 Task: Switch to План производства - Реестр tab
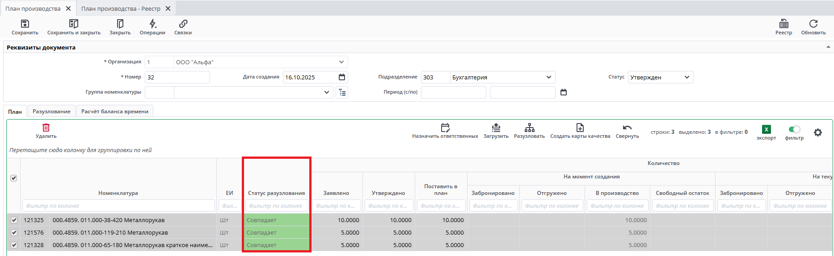point(121,8)
